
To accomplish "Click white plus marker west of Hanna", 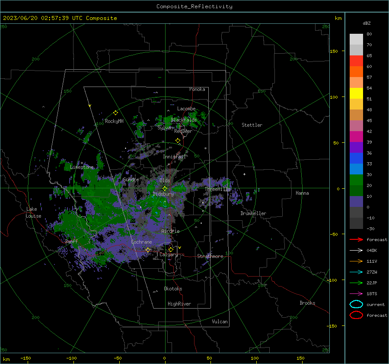I will [244, 174].
